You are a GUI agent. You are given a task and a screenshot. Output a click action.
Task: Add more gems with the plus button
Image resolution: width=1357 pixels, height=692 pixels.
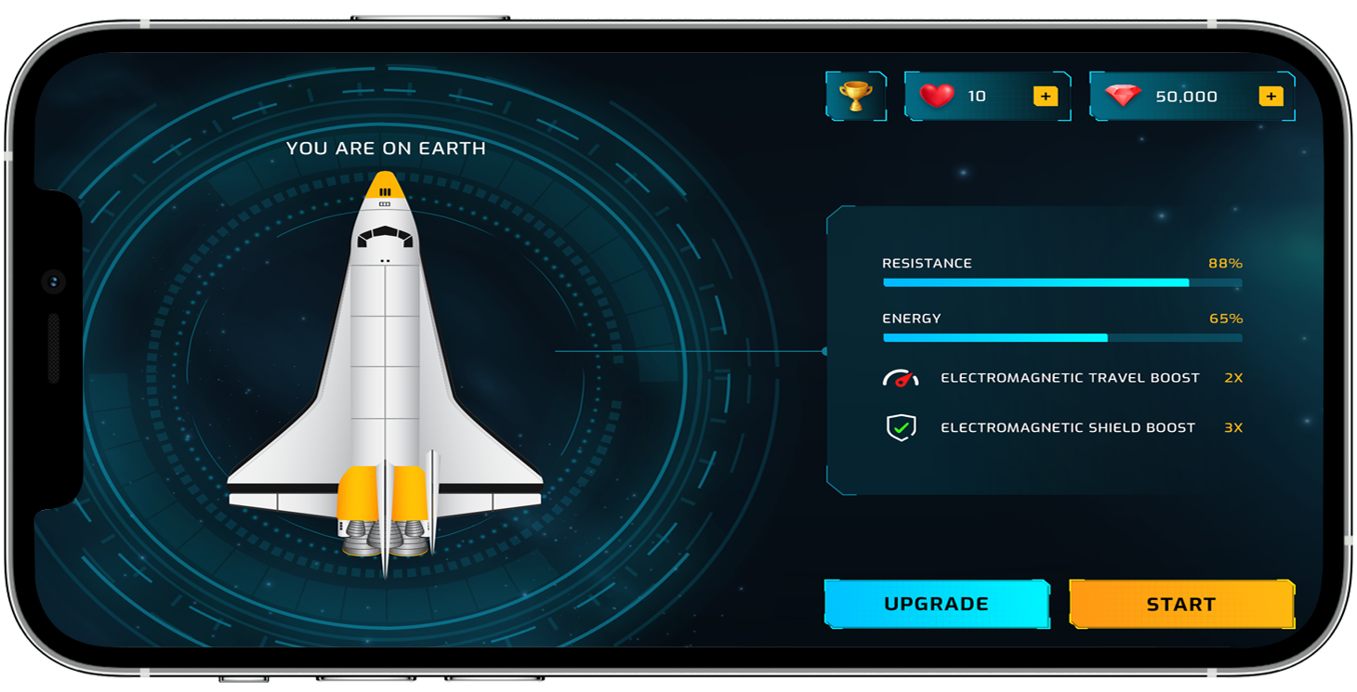pos(1271,97)
